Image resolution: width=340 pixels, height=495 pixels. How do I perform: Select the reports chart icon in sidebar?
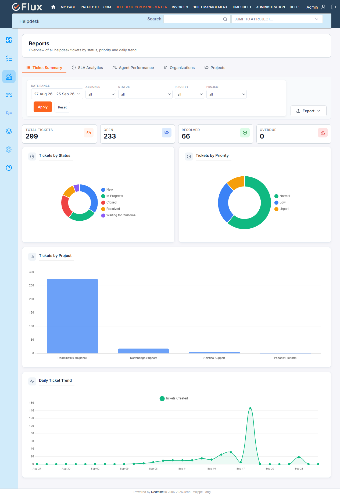point(9,77)
